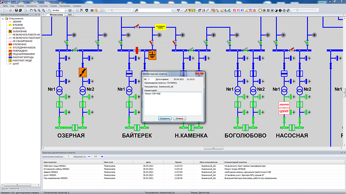This screenshot has width=346, height=194.
Task: Pin the mnemonic symbol library panel
Action: 36,15
